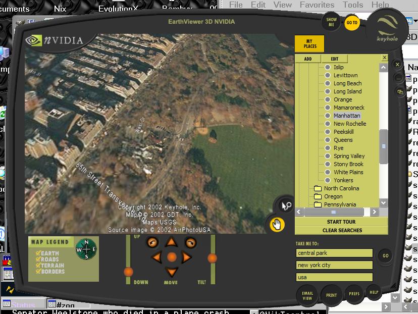Image resolution: width=418 pixels, height=314 pixels.
Task: Toggle the Terrain layer checkbox
Action: coord(38,266)
